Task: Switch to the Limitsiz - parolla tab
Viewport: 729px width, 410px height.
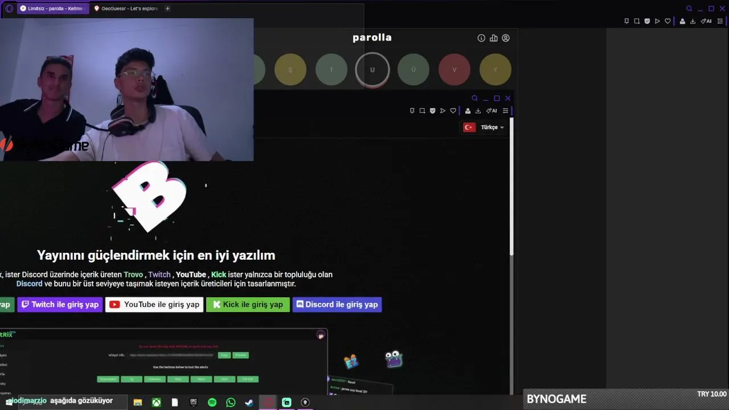Action: (x=53, y=9)
